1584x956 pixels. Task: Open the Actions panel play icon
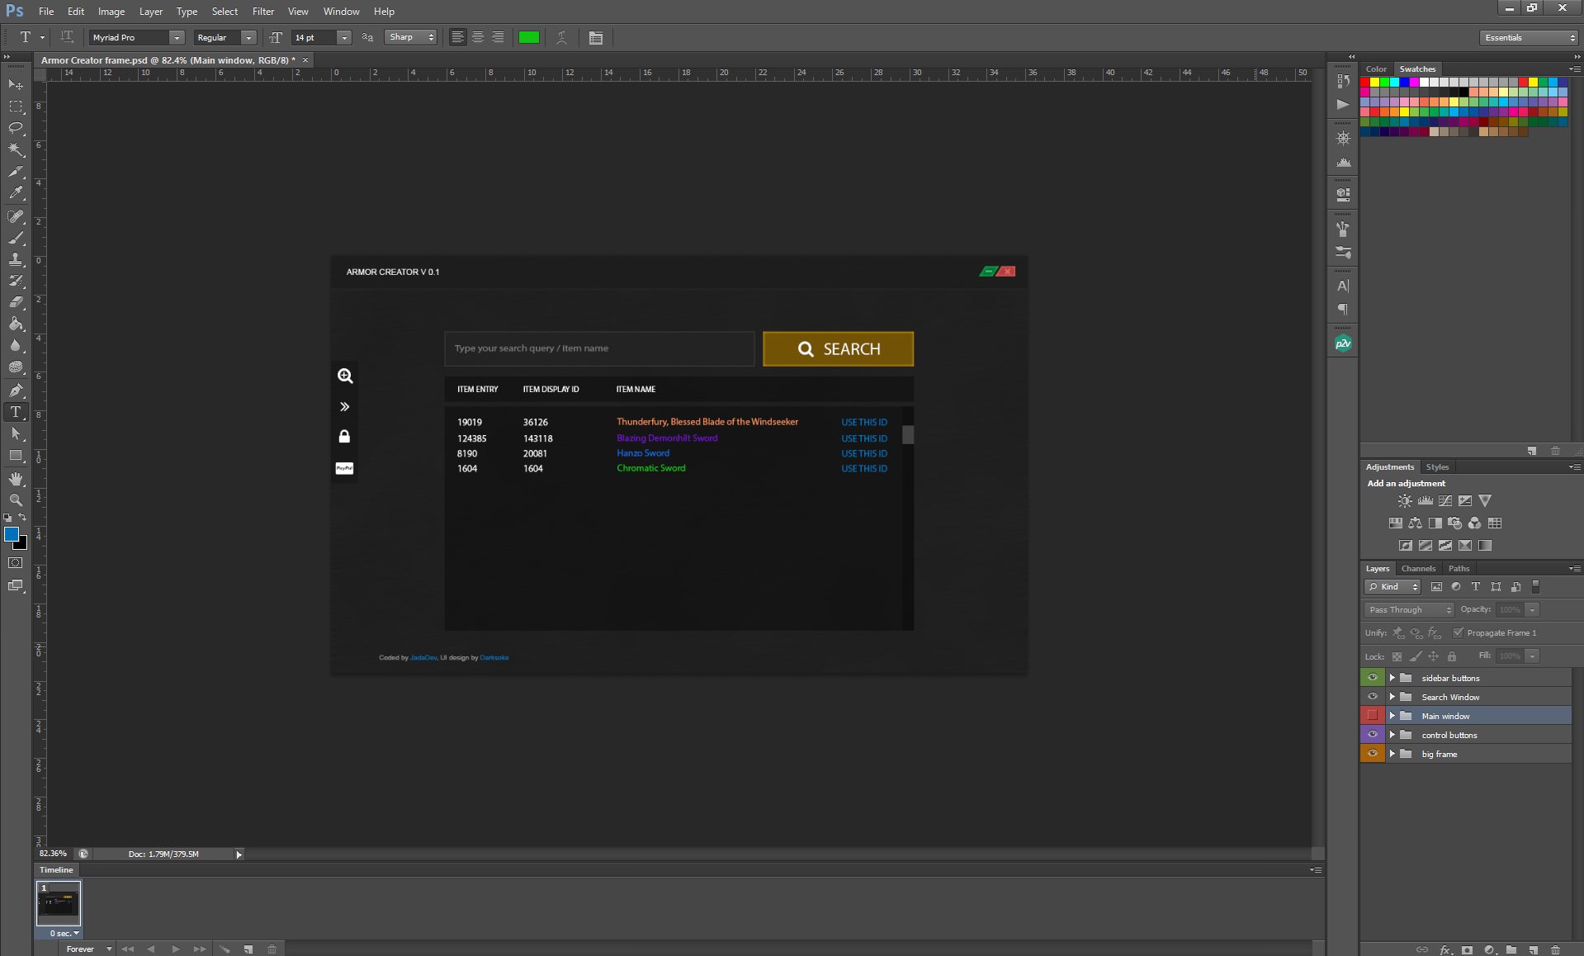click(1343, 104)
